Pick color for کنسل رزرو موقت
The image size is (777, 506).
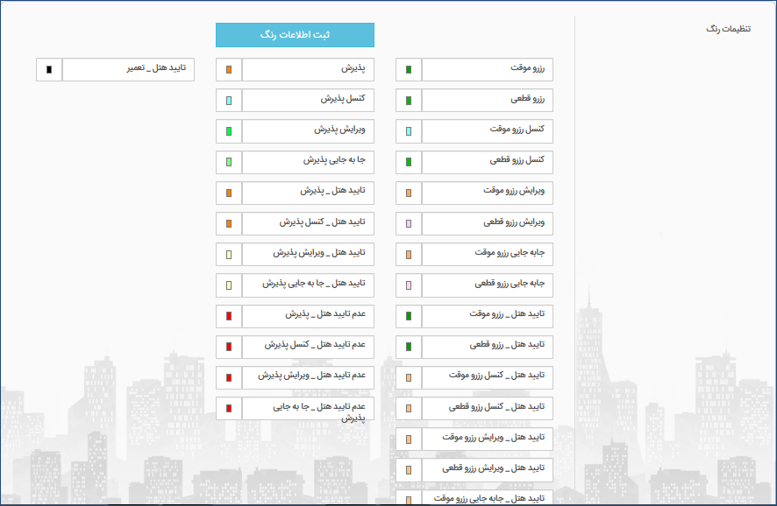(409, 131)
